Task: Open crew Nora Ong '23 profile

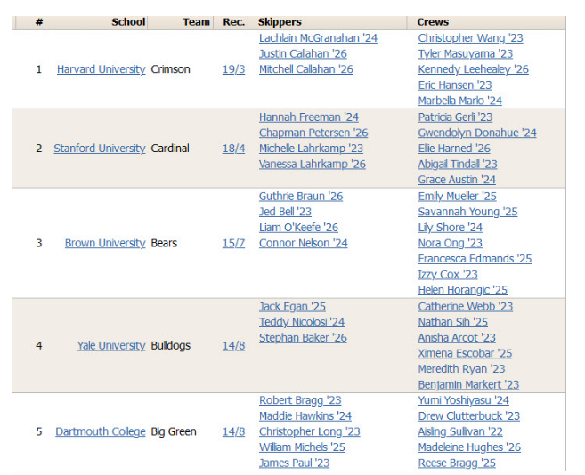Action: [x=451, y=243]
